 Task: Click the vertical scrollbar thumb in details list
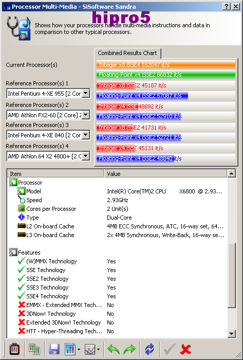(232, 276)
